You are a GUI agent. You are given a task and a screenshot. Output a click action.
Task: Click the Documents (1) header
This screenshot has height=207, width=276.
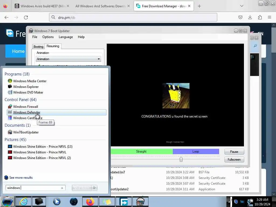[18, 125]
